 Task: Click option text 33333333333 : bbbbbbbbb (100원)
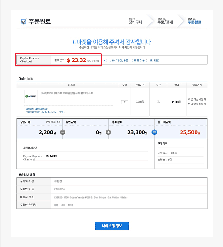[45, 112]
